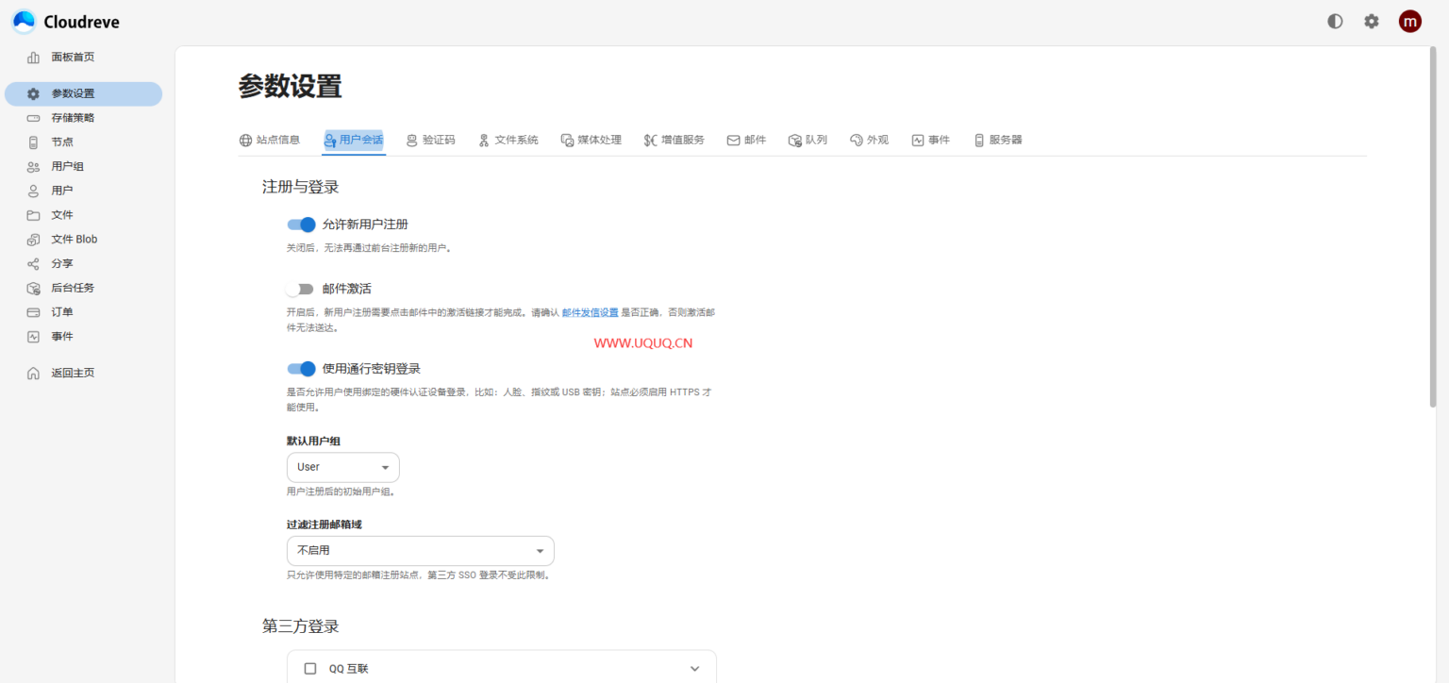Viewport: 1449px width, 683px height.
Task: Click 返回主页 sidebar link
Action: [x=83, y=374]
